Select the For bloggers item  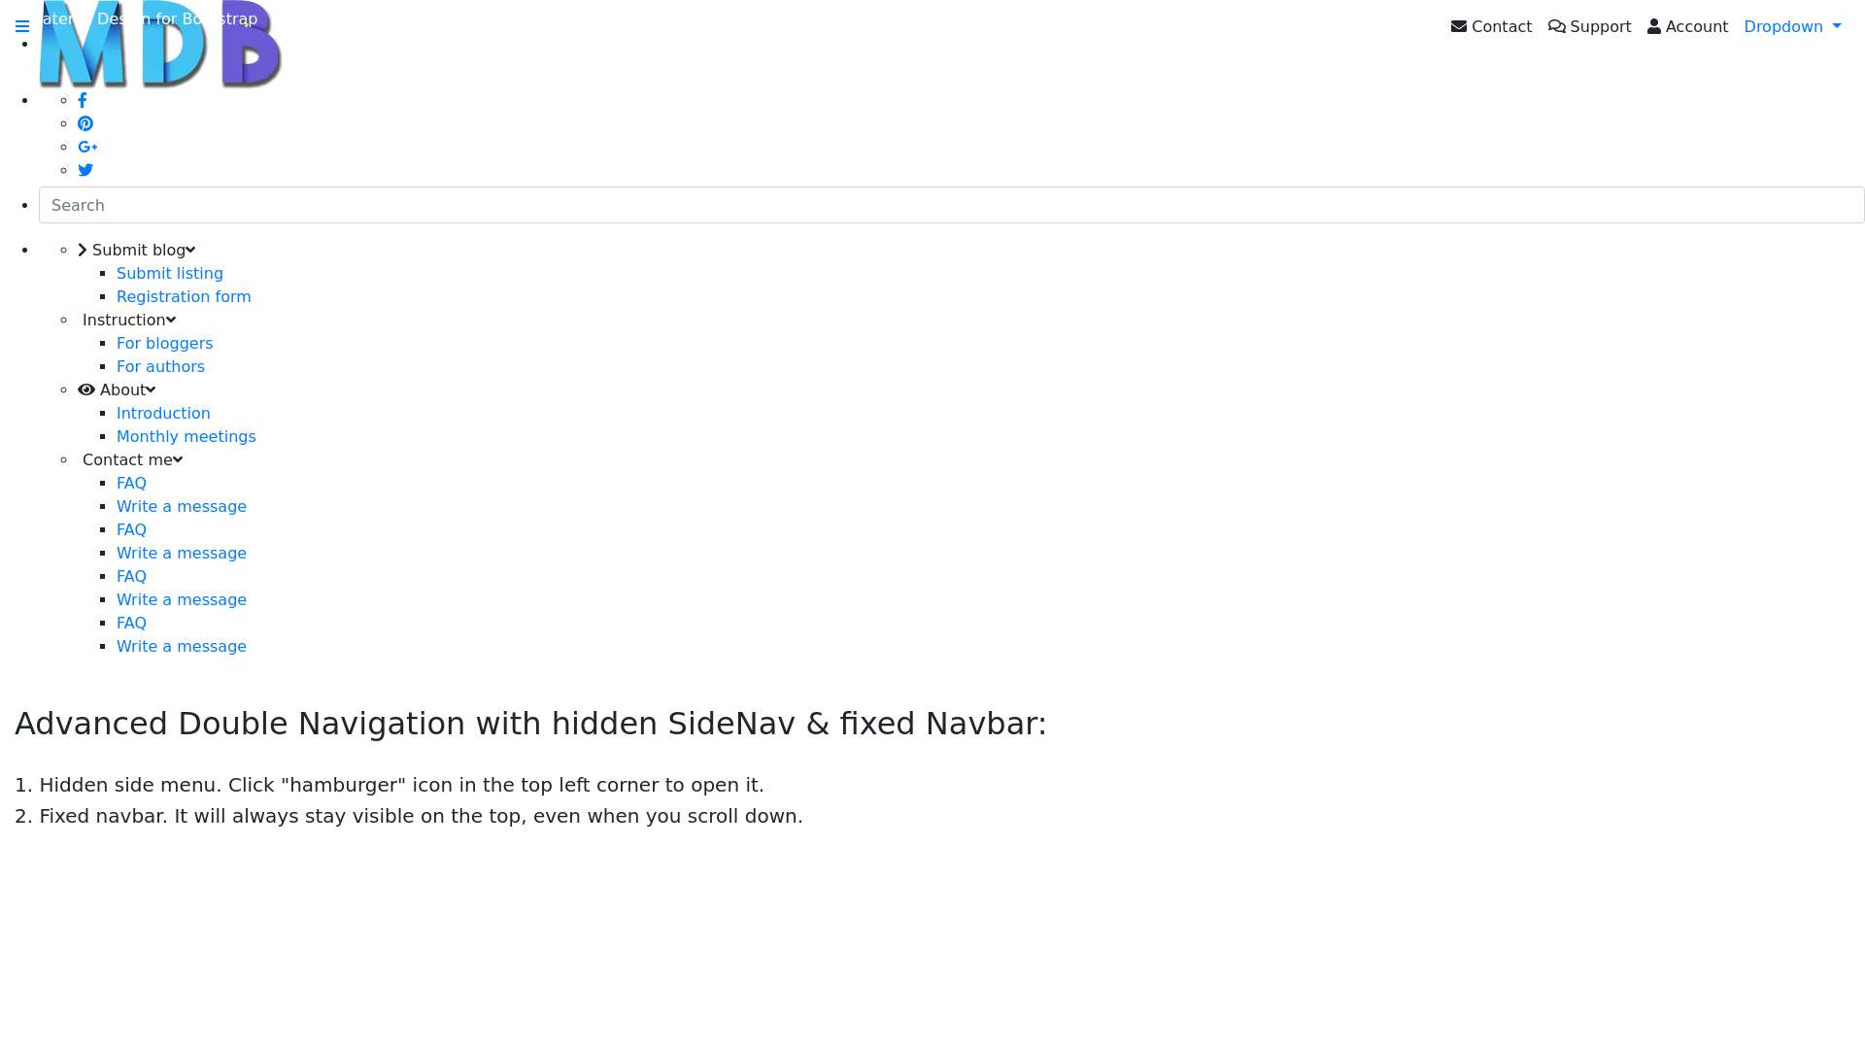(165, 343)
